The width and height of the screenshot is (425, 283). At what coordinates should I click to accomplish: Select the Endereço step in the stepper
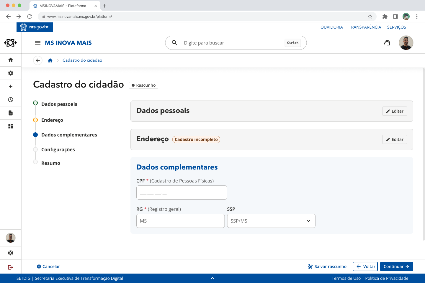tap(52, 120)
